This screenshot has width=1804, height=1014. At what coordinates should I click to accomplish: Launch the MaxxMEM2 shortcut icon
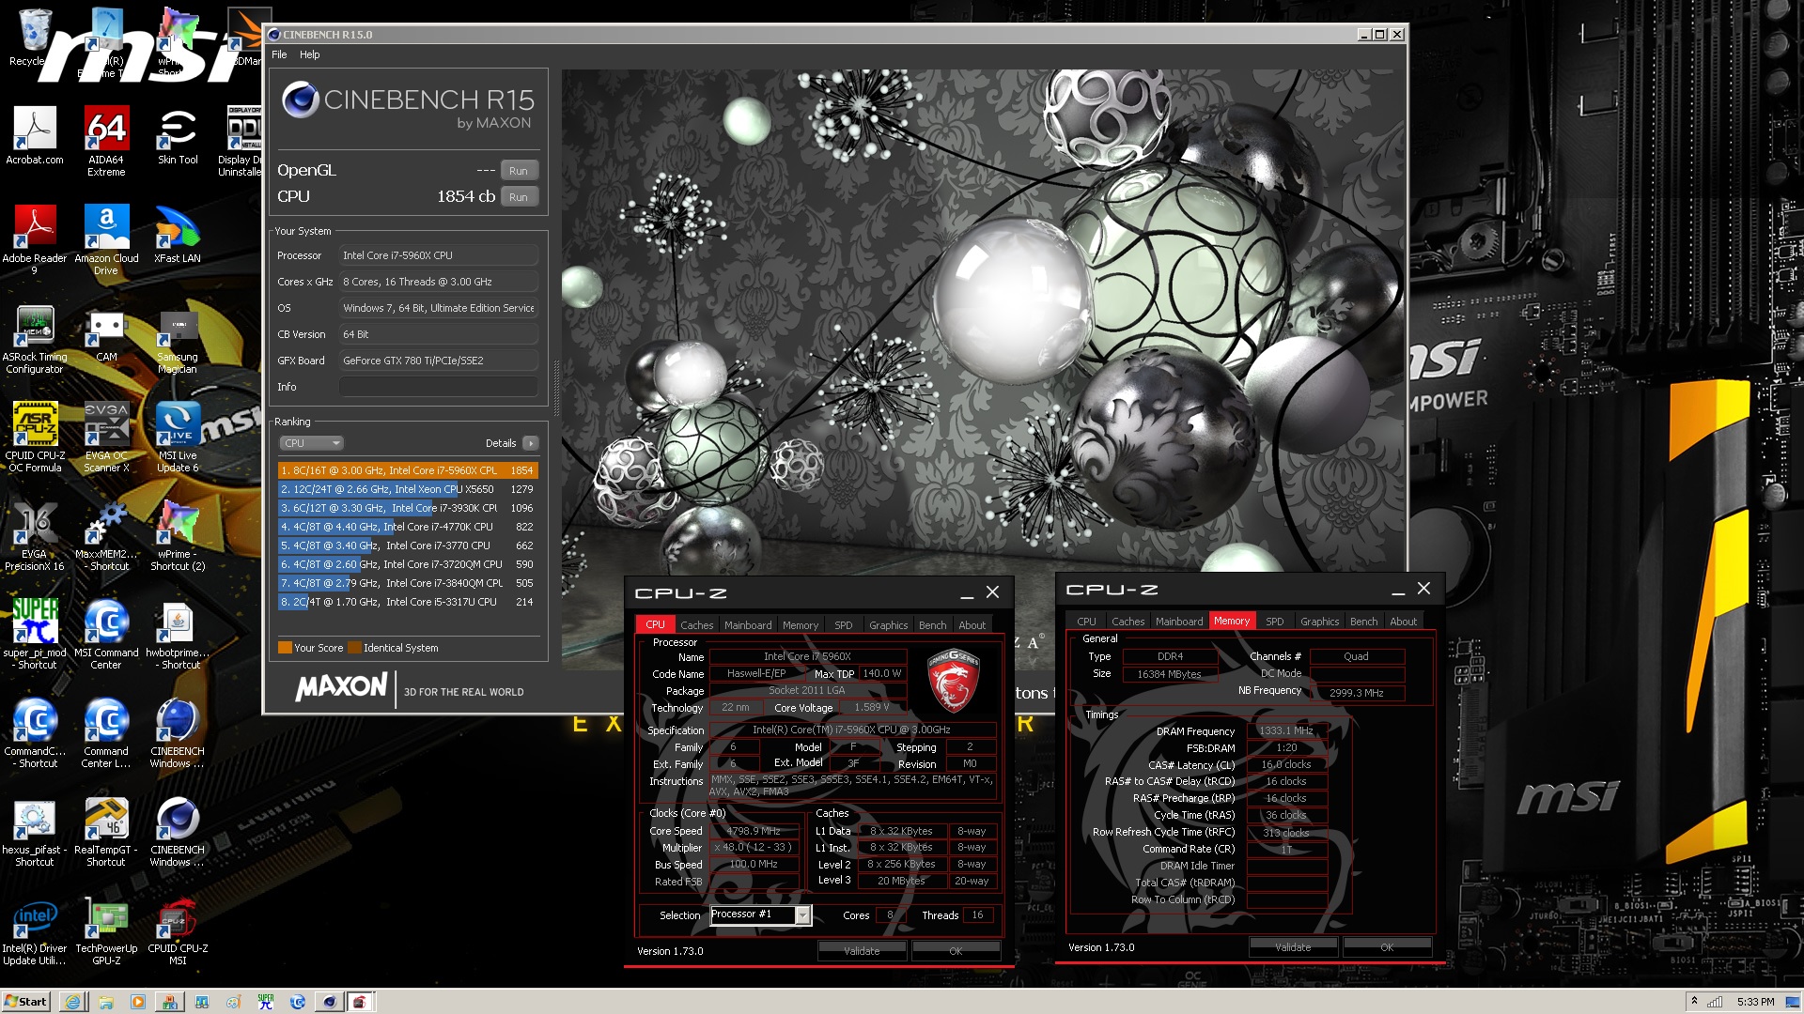point(106,537)
